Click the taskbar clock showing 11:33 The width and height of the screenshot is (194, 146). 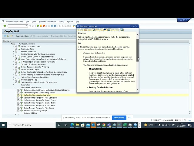181,125
